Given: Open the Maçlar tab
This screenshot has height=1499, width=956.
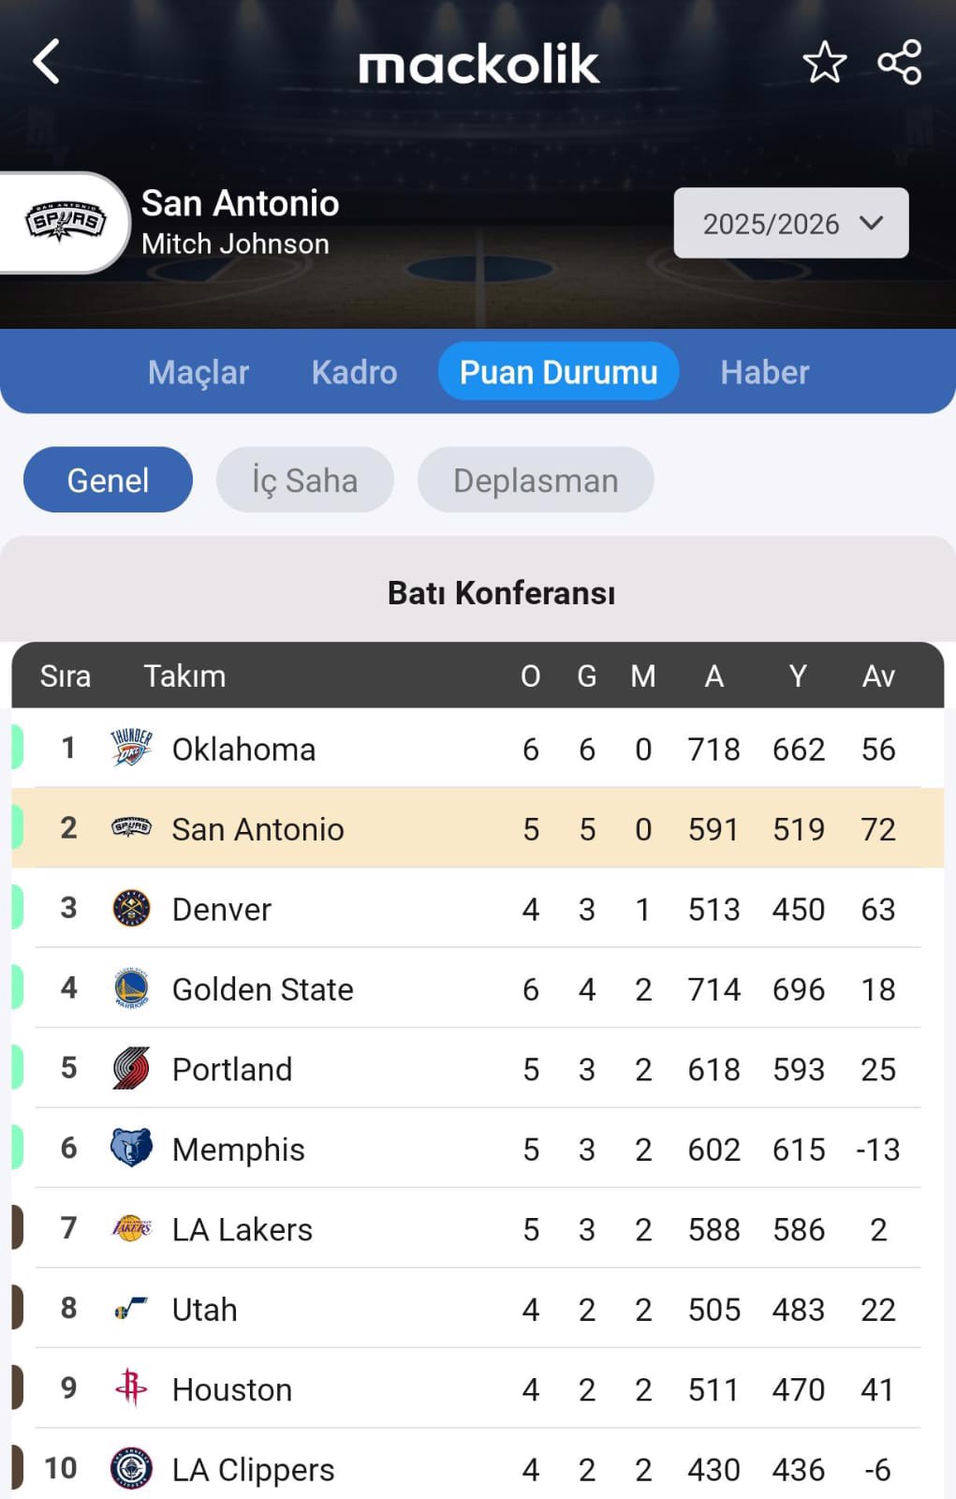Looking at the screenshot, I should [x=199, y=373].
